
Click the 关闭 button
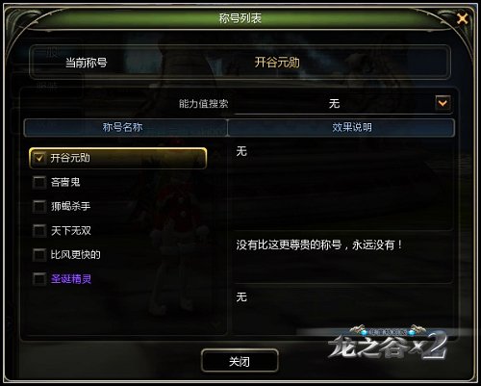240,361
